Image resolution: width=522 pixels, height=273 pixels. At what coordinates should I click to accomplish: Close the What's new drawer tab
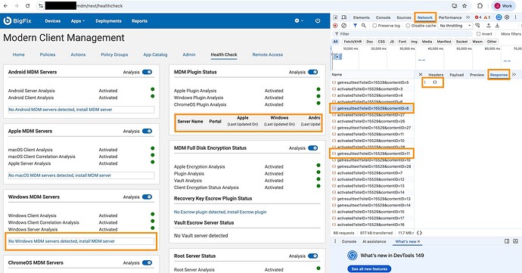(419, 242)
